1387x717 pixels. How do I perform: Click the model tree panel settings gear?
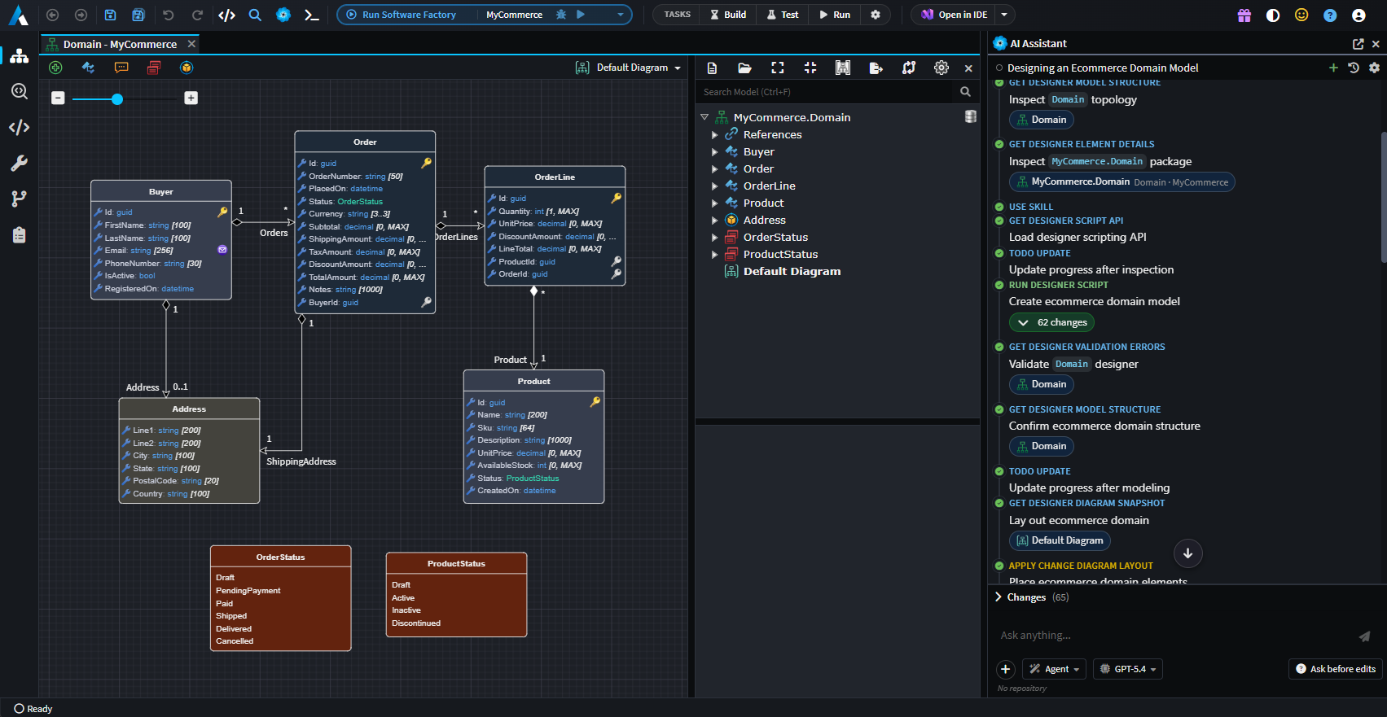(x=941, y=68)
